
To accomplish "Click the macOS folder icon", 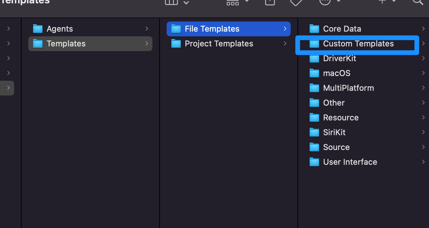I will point(314,73).
